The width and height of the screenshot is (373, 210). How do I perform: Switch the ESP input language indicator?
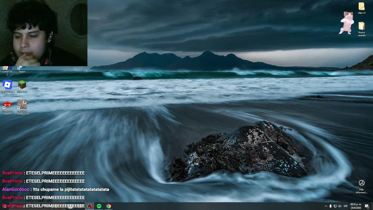[x=346, y=206]
